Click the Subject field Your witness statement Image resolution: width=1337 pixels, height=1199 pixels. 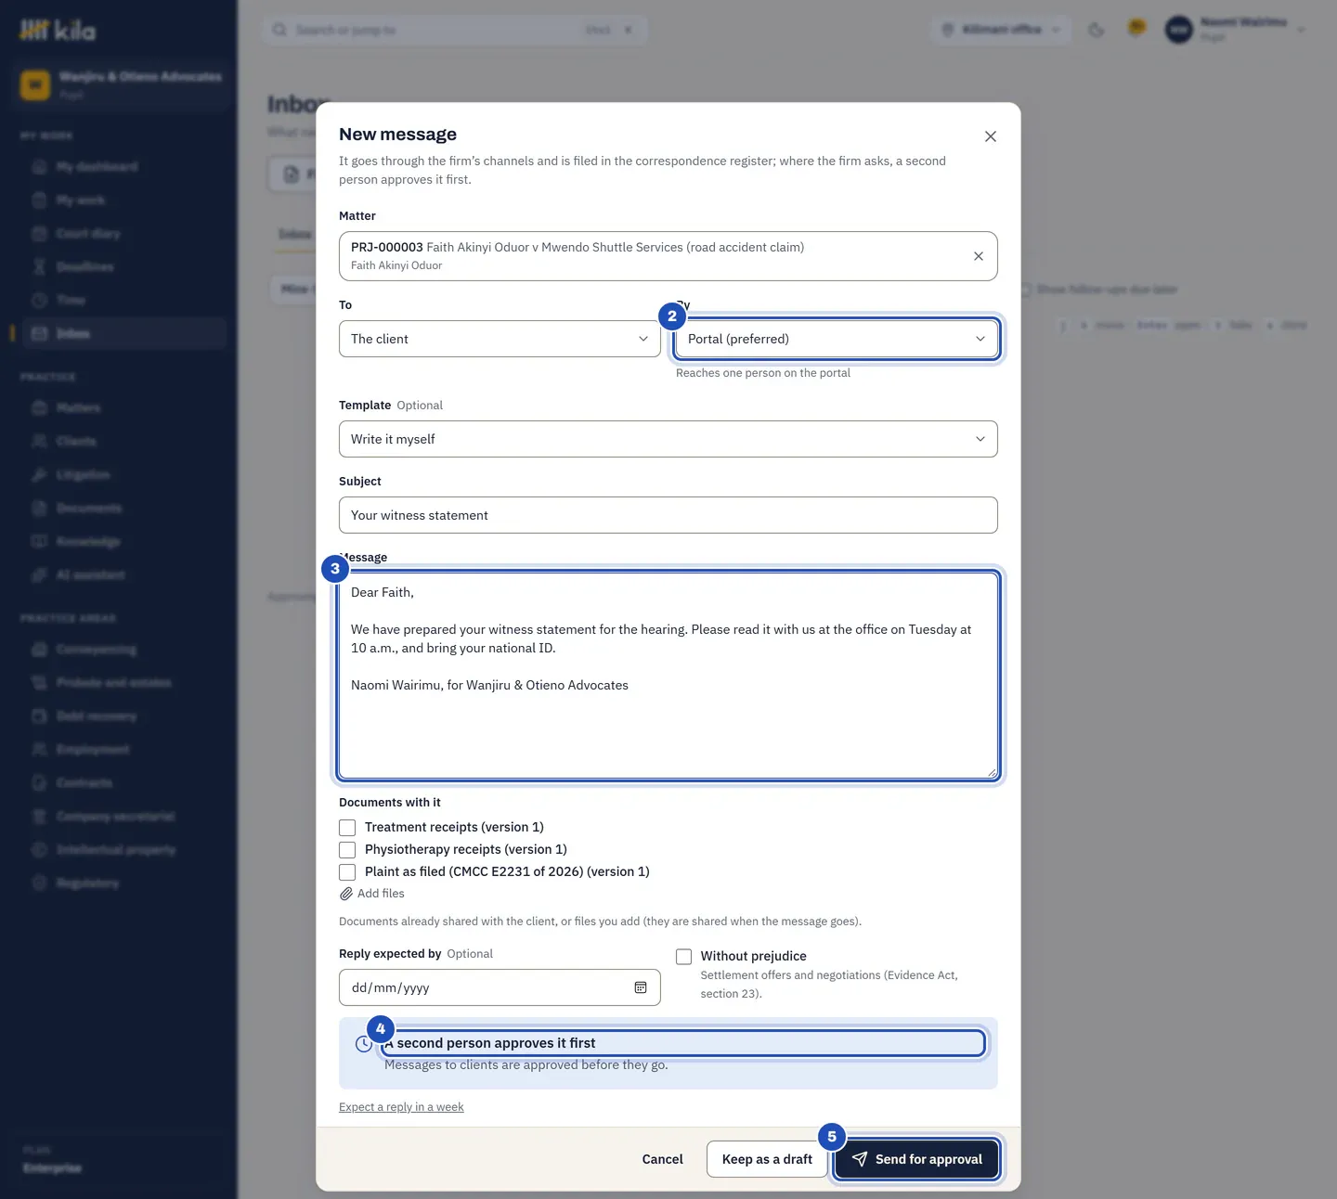pyautogui.click(x=668, y=515)
